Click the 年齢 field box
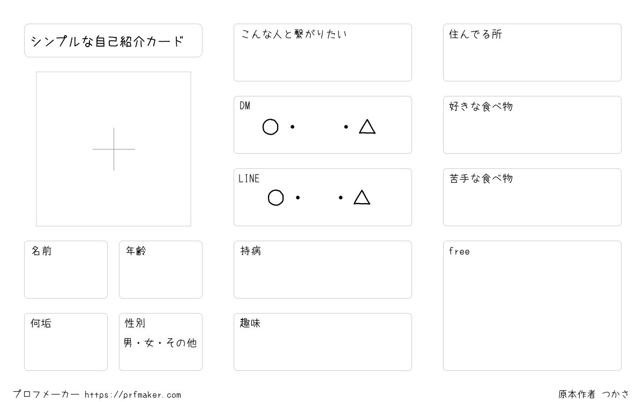This screenshot has width=643, height=402. click(161, 270)
